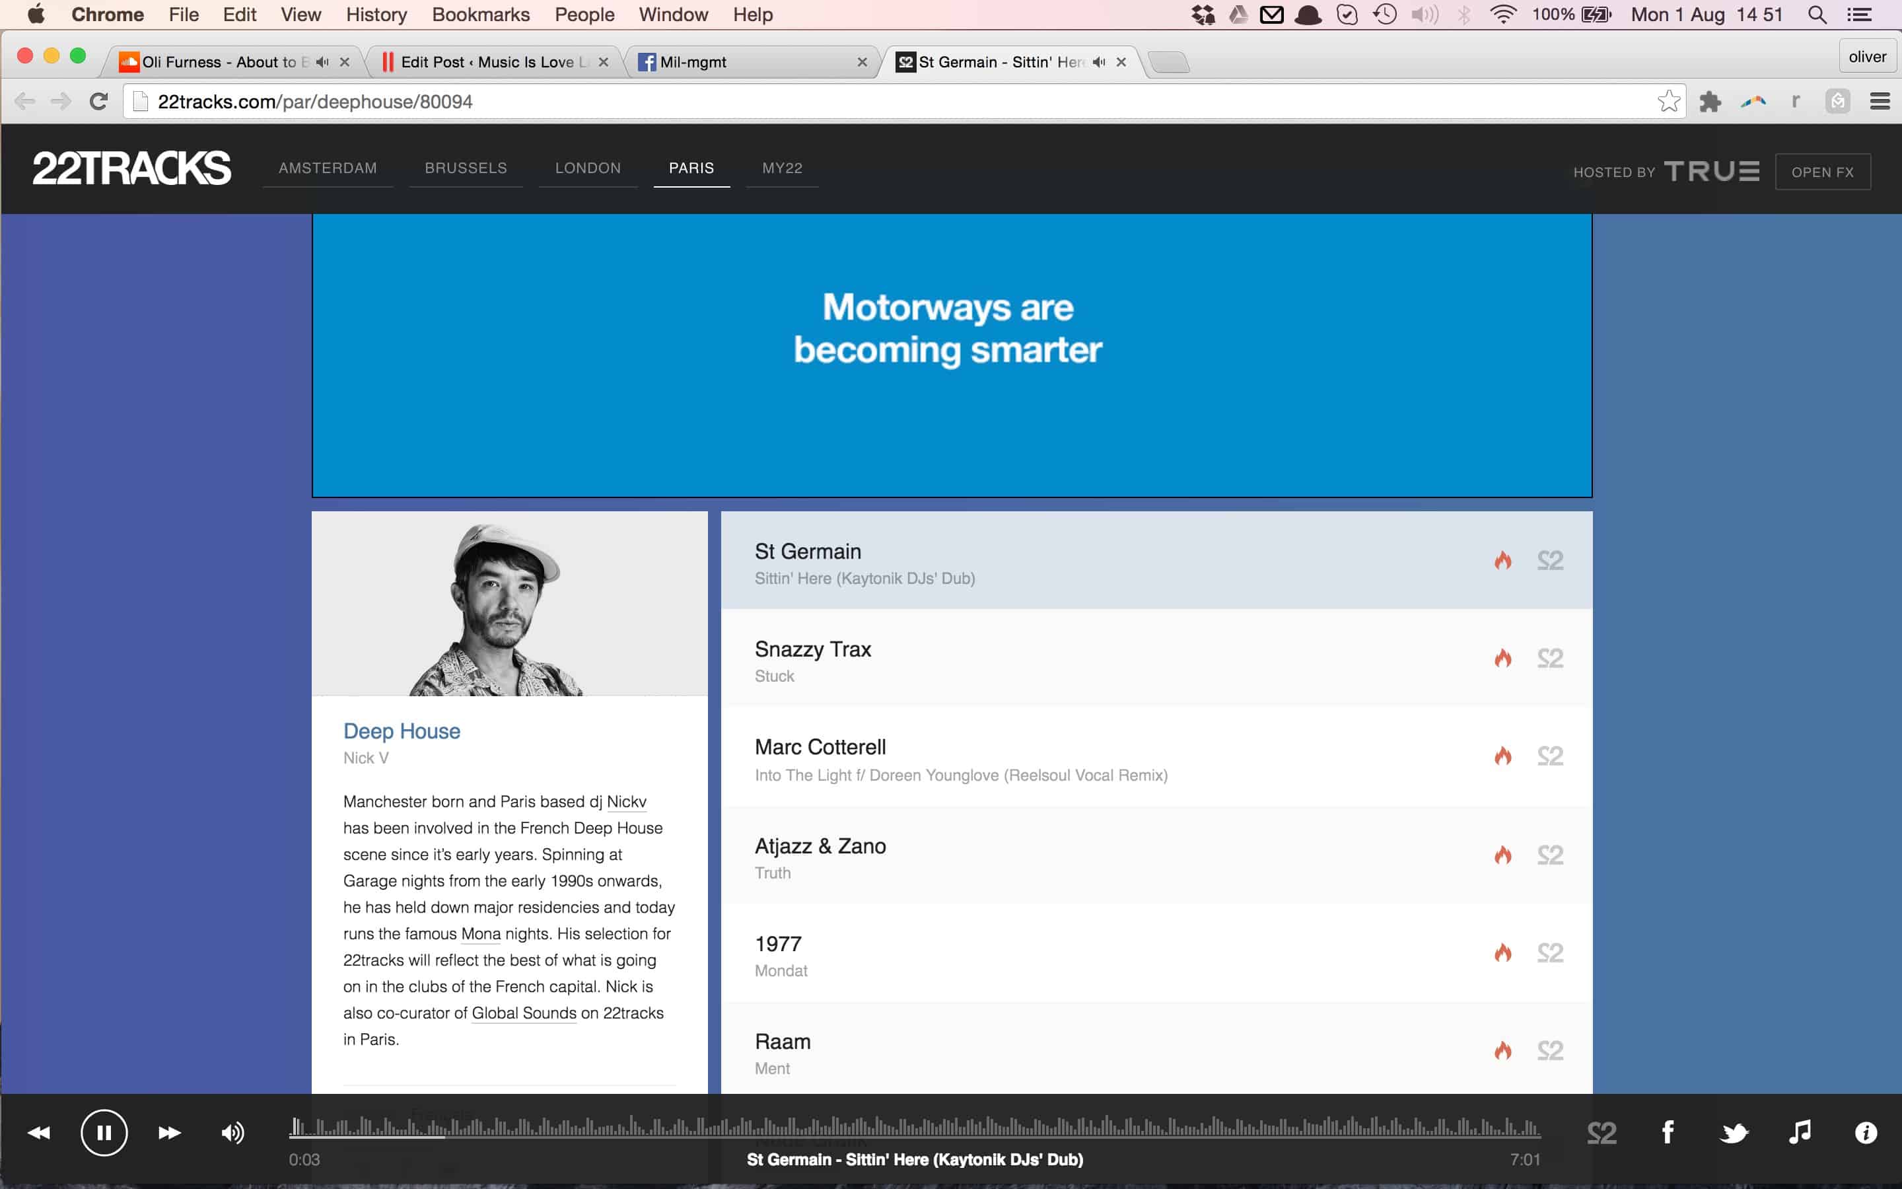Select the Paris city tab
The image size is (1902, 1189).
[691, 168]
